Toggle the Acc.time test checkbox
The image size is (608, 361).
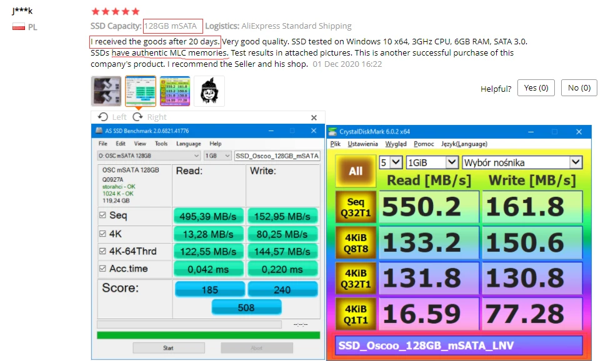coord(102,269)
